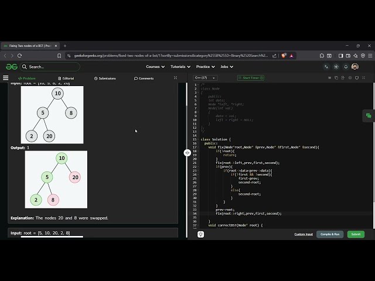Image resolution: width=375 pixels, height=281 pixels.
Task: Reset the code in the editor
Action: (x=357, y=78)
